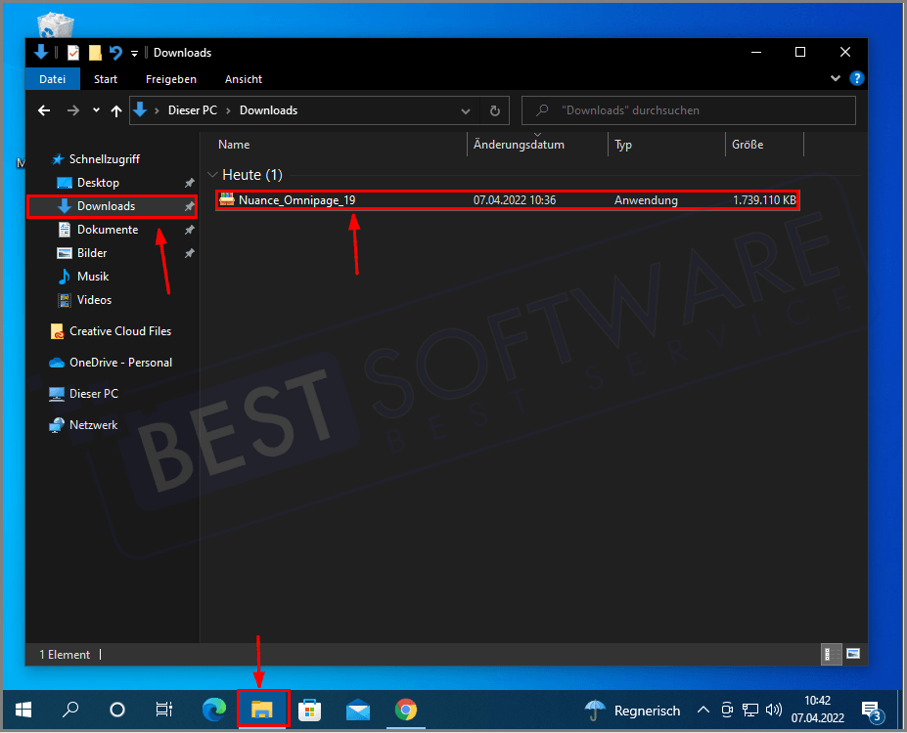Open the address bar history dropdown
The image size is (907, 733).
click(x=466, y=110)
